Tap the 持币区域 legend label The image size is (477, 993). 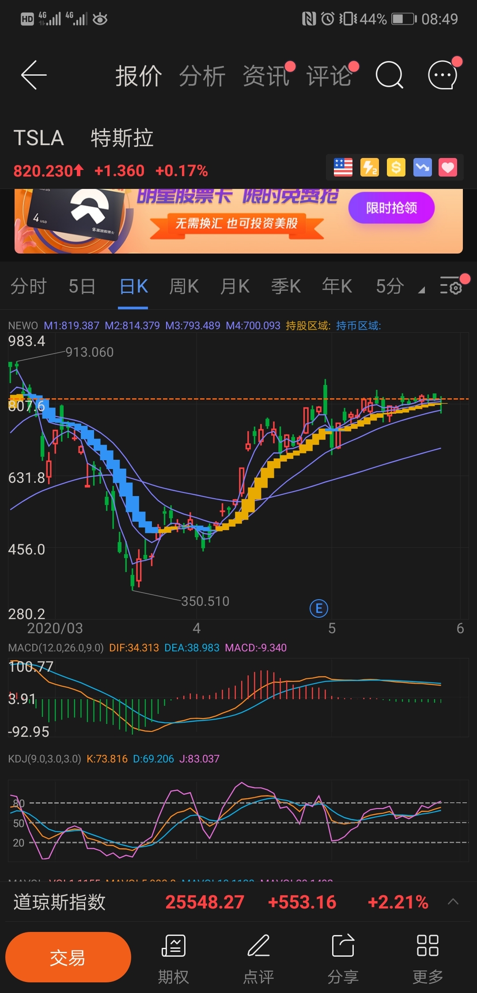[x=358, y=326]
